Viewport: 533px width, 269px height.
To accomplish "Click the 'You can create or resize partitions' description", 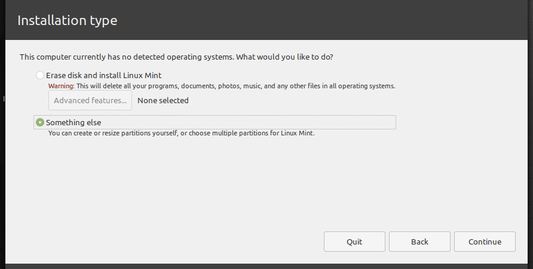I will (182, 133).
